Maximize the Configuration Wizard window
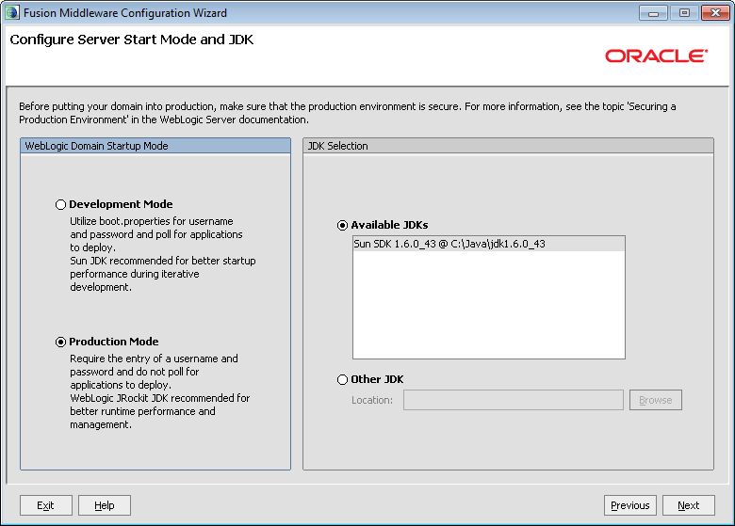Image resolution: width=735 pixels, height=526 pixels. (x=684, y=13)
